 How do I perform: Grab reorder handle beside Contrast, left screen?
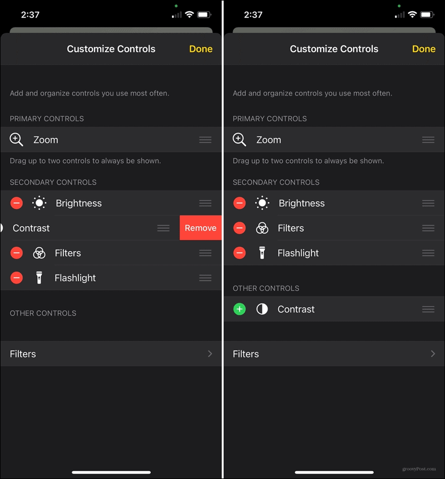pyautogui.click(x=164, y=228)
